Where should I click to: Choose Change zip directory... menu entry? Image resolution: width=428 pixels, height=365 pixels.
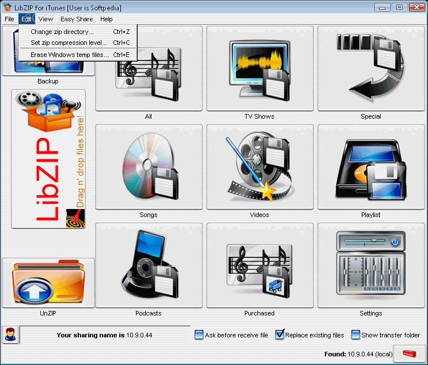(x=78, y=32)
